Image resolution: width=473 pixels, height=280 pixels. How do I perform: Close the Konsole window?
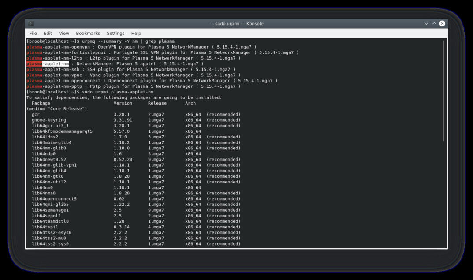click(x=442, y=23)
